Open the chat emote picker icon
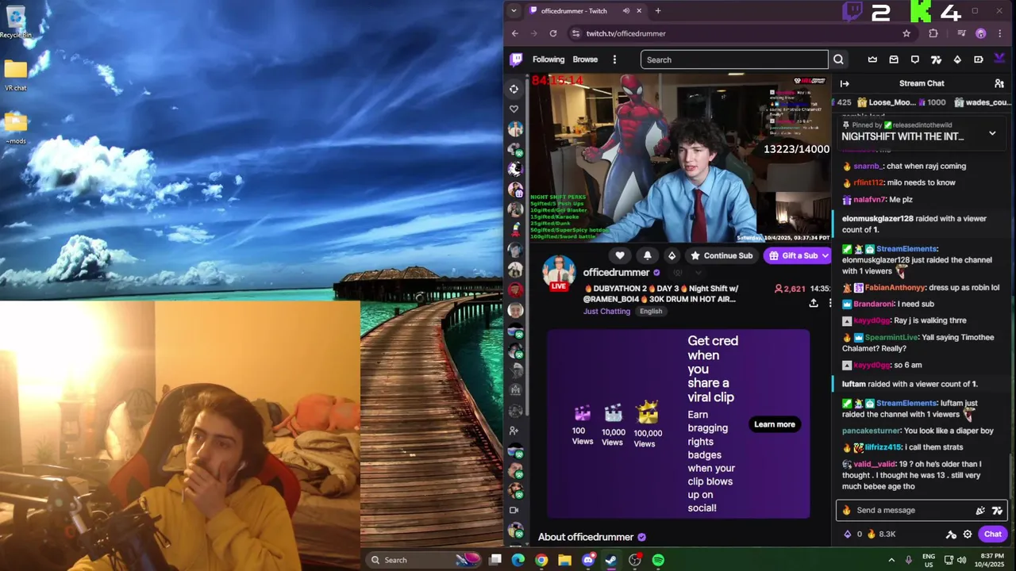This screenshot has width=1016, height=571. tap(980, 511)
